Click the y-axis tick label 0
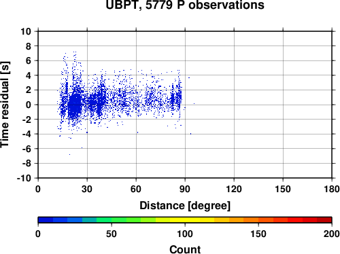The height and width of the screenshot is (254, 340). 29,105
